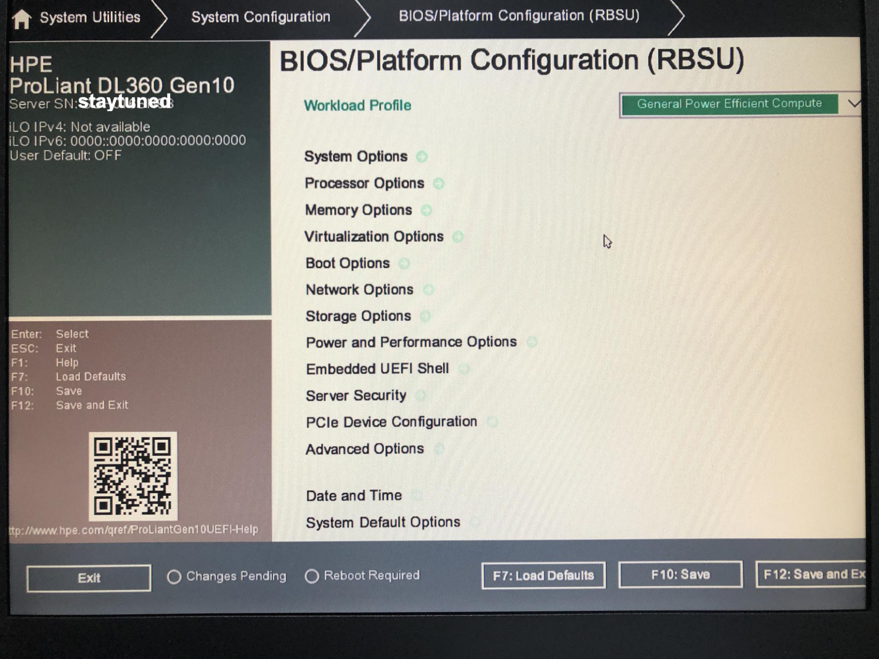The height and width of the screenshot is (659, 879).
Task: Click the arrow icon beside Virtualization Options
Action: click(x=458, y=237)
